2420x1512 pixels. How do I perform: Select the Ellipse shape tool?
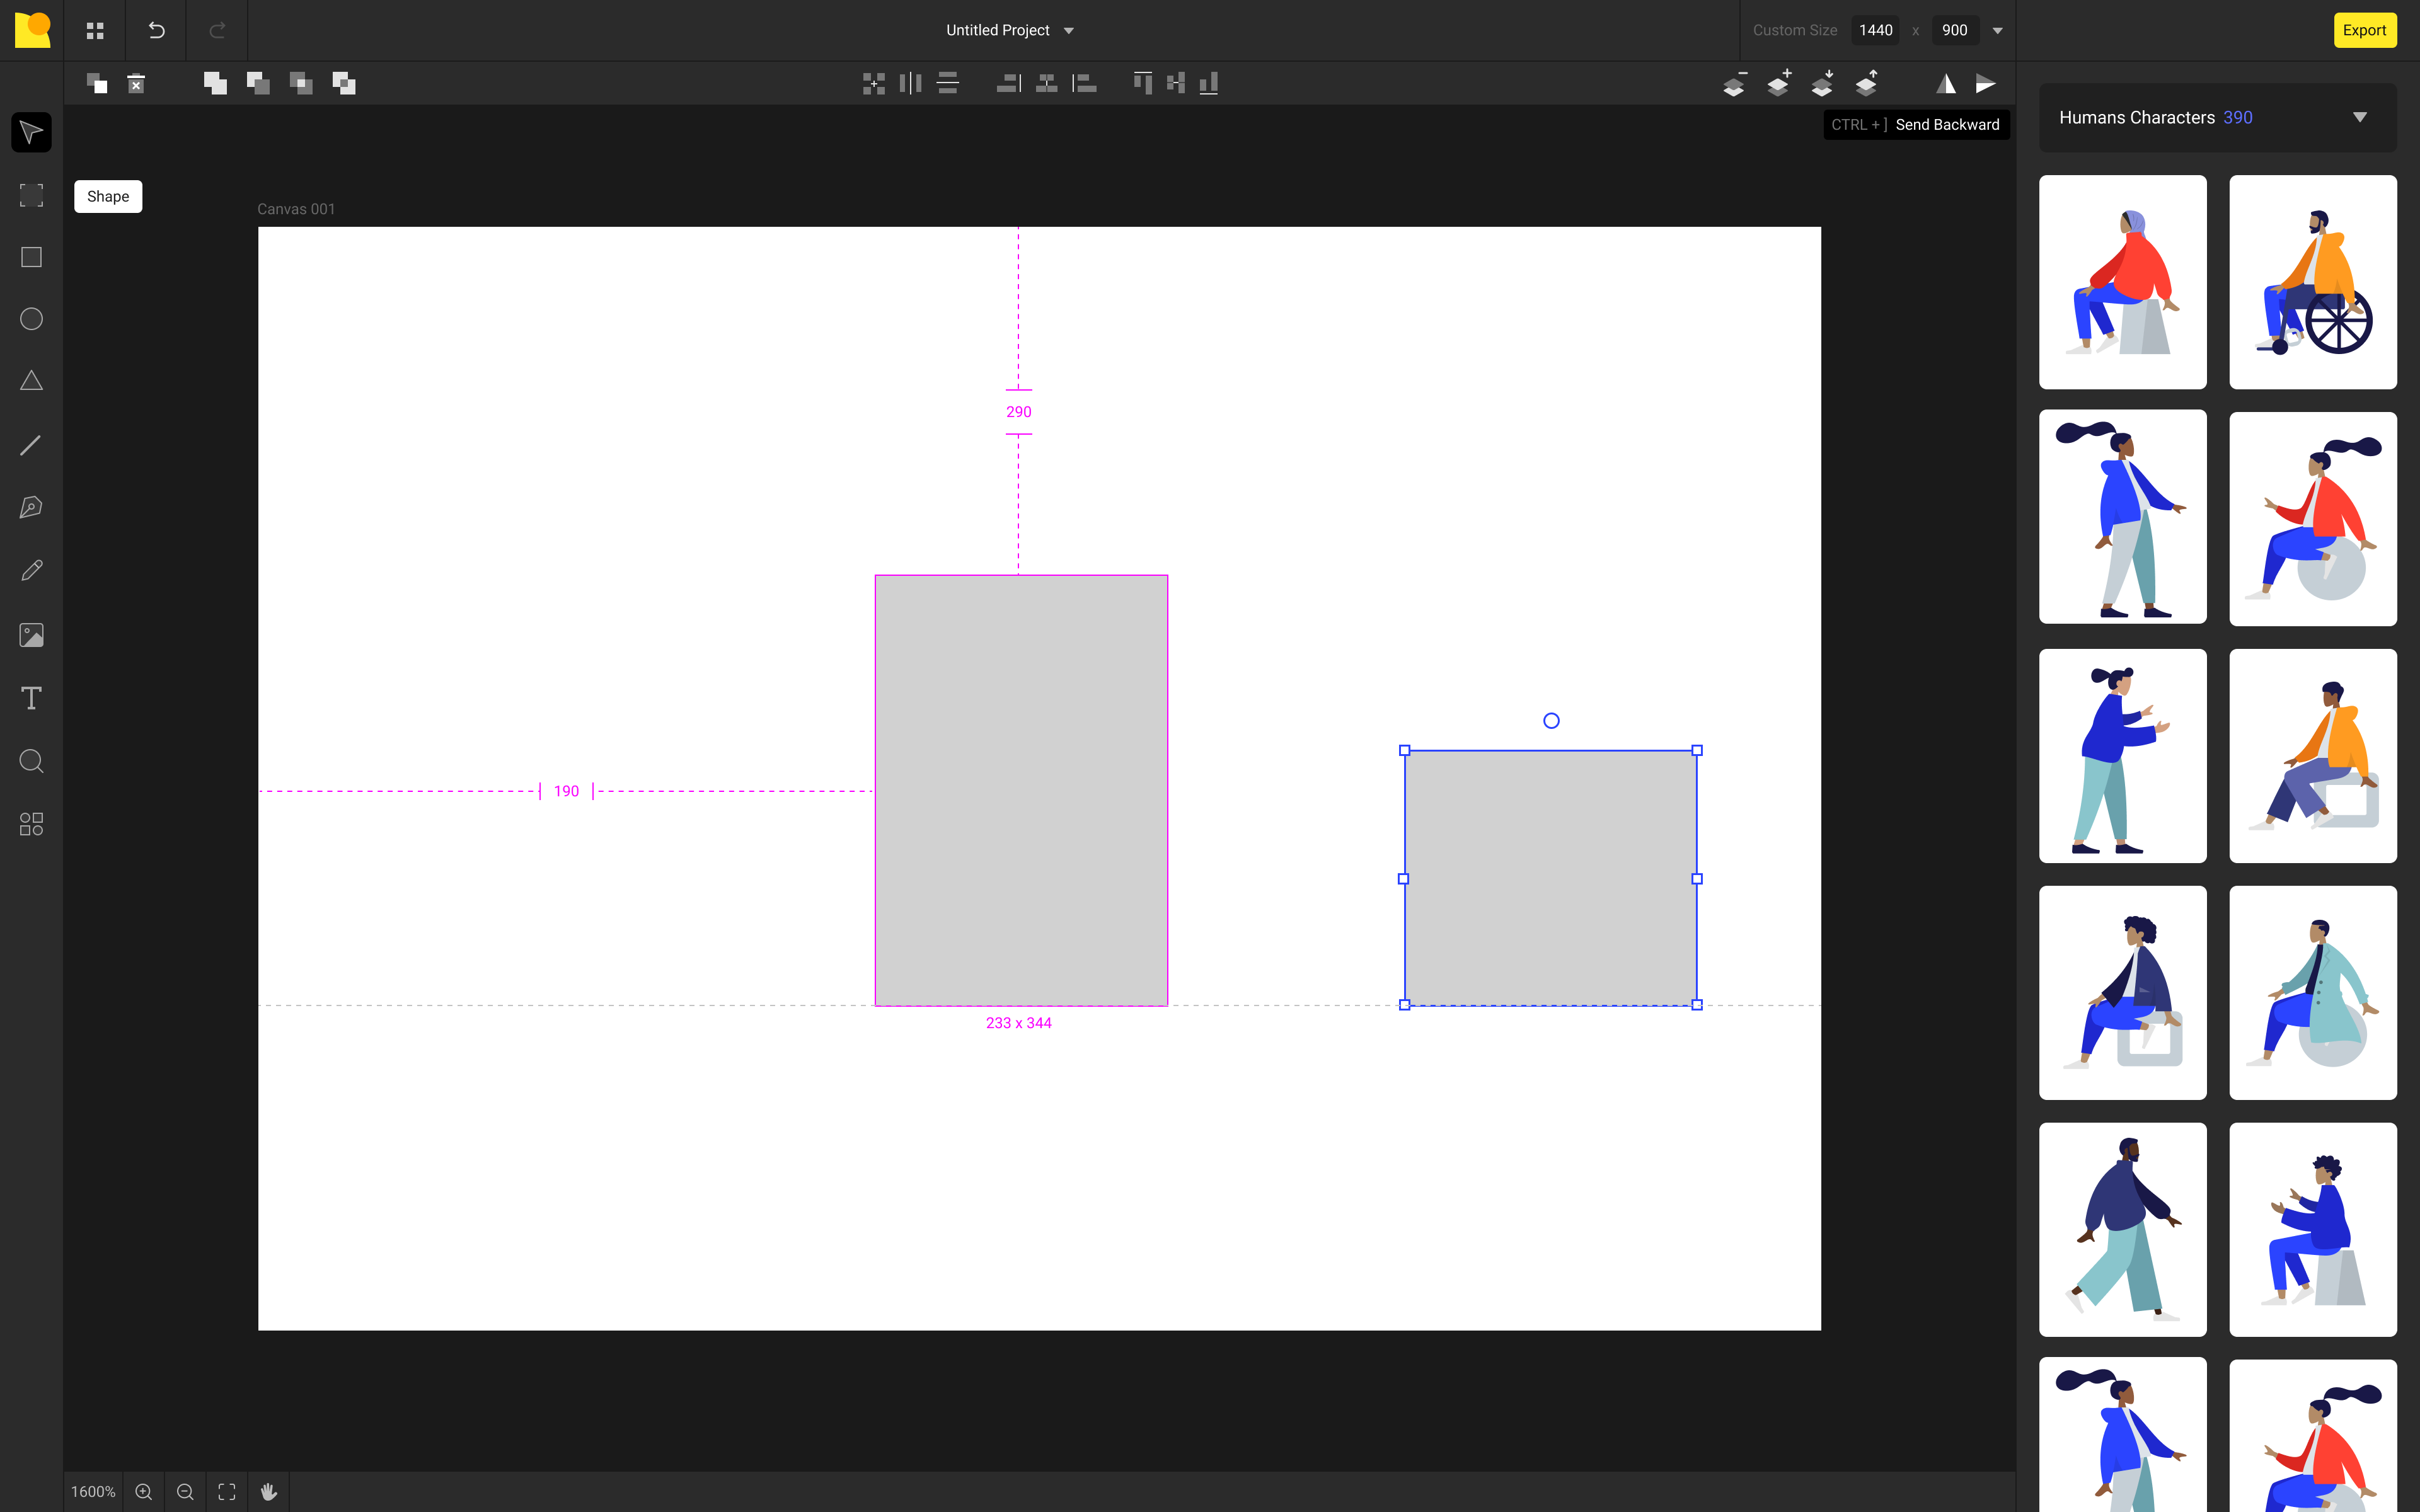[31, 319]
